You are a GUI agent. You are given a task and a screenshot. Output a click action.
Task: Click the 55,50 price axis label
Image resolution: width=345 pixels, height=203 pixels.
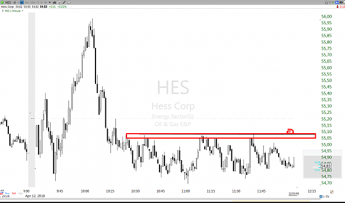(327, 80)
